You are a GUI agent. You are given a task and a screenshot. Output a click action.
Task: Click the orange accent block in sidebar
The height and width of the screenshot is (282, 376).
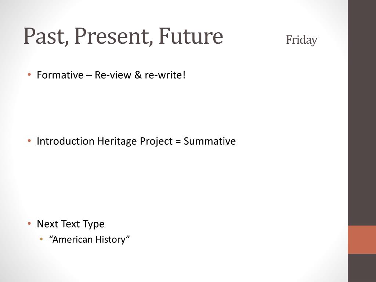pyautogui.click(x=362, y=239)
